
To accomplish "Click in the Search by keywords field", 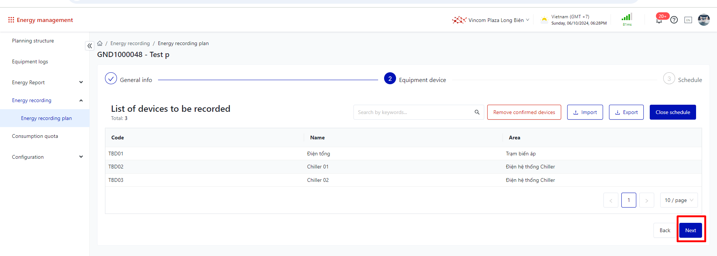I will 413,112.
